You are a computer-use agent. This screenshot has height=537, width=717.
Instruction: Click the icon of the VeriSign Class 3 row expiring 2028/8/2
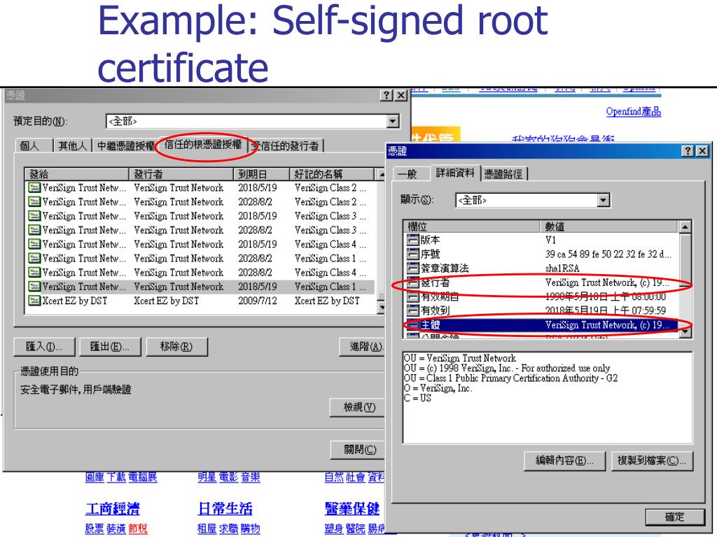(34, 229)
